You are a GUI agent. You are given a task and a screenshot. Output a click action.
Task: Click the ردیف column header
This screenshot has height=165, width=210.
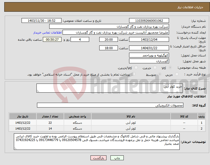(201, 116)
